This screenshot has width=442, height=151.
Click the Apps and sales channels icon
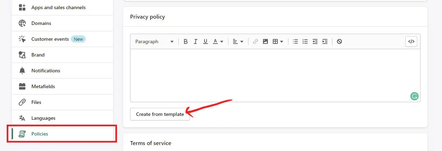click(x=22, y=7)
